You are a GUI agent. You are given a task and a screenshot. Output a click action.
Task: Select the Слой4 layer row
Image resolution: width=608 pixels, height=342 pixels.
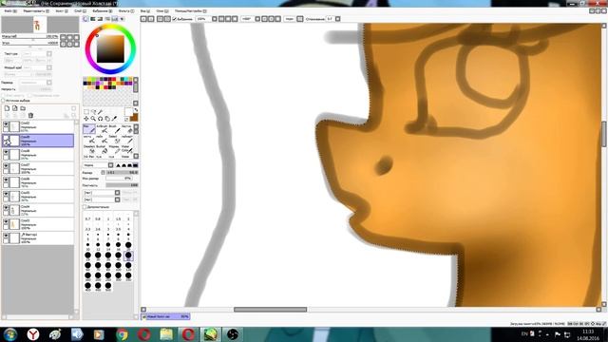click(38, 210)
